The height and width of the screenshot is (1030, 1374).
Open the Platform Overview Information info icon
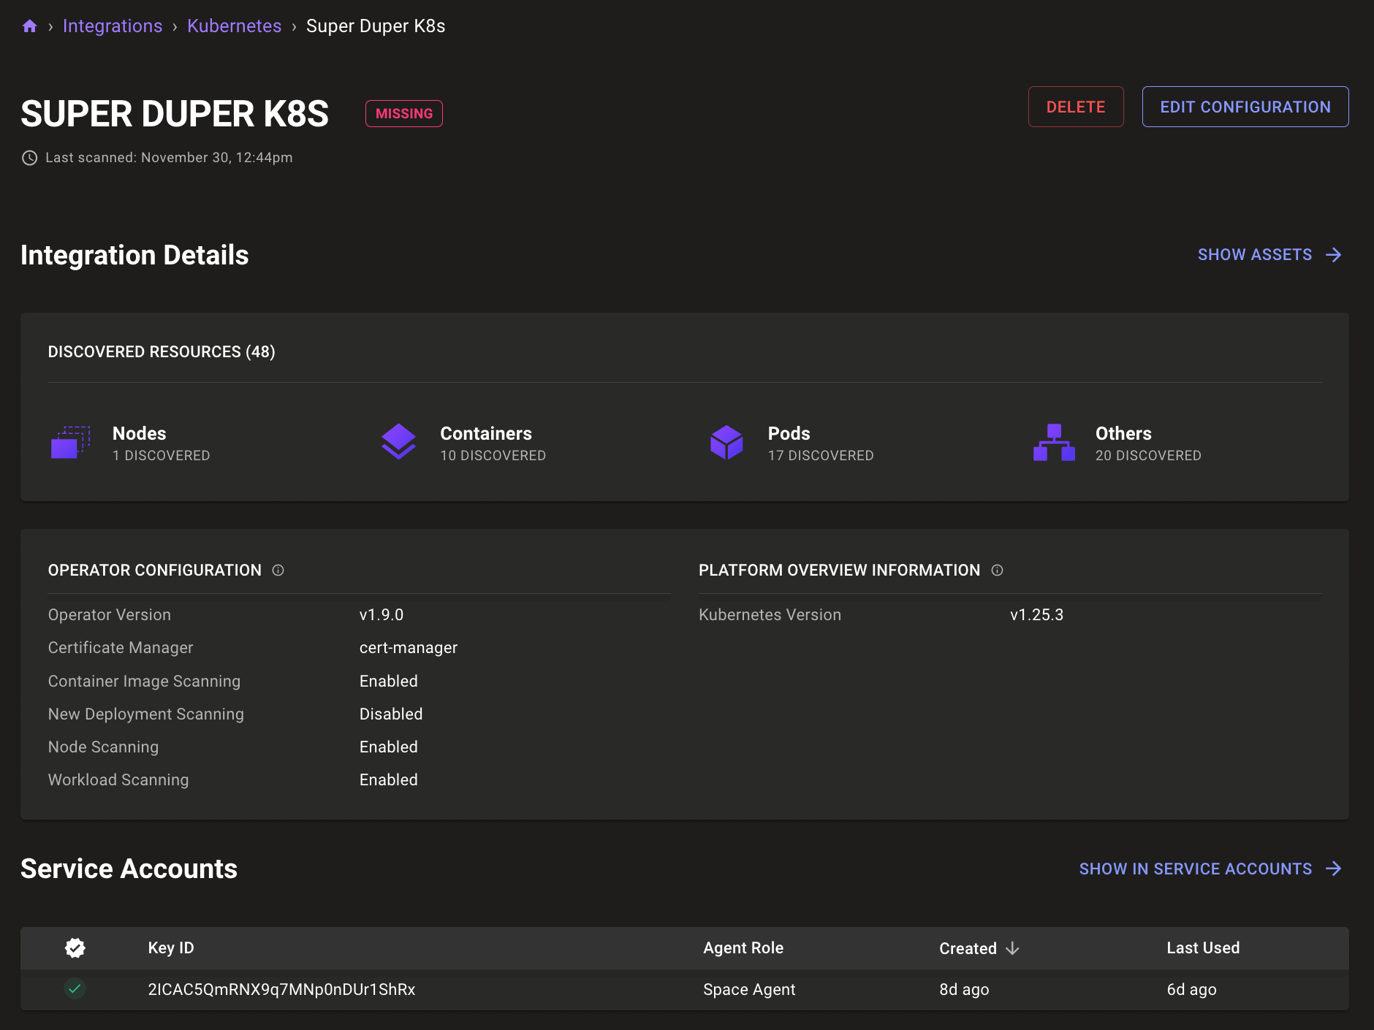(x=998, y=571)
